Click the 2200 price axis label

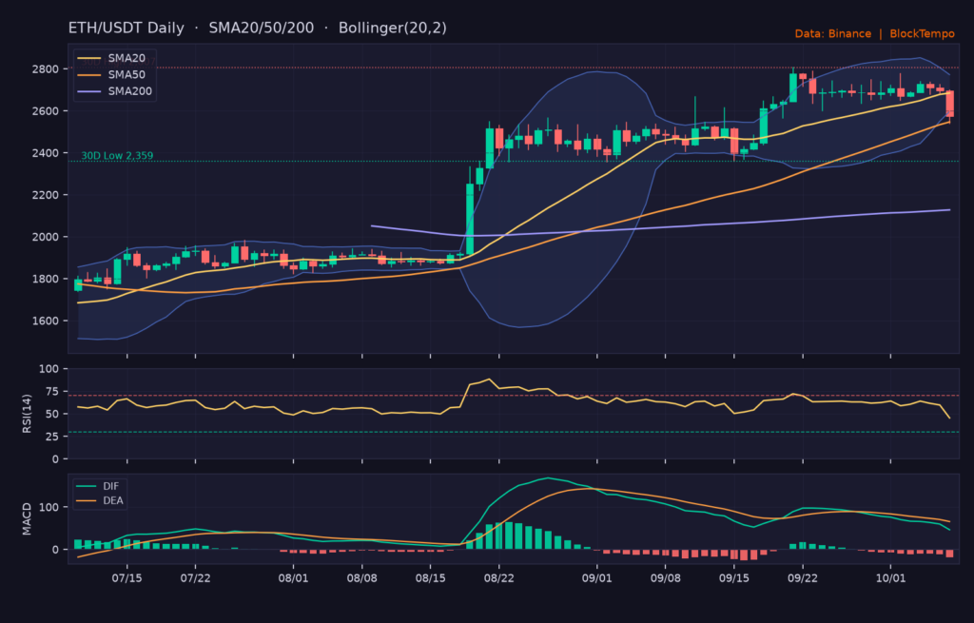pos(46,195)
